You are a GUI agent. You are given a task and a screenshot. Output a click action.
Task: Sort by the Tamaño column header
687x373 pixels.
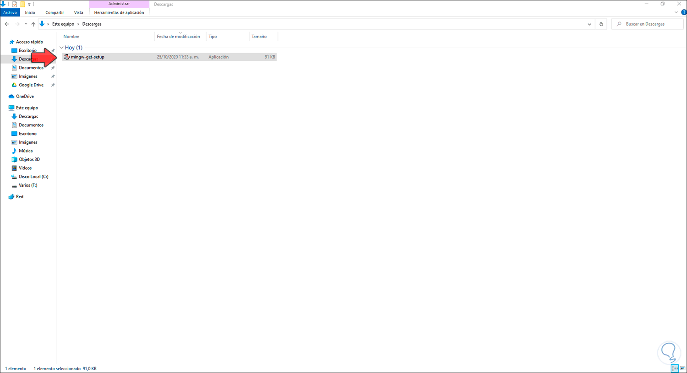[259, 37]
